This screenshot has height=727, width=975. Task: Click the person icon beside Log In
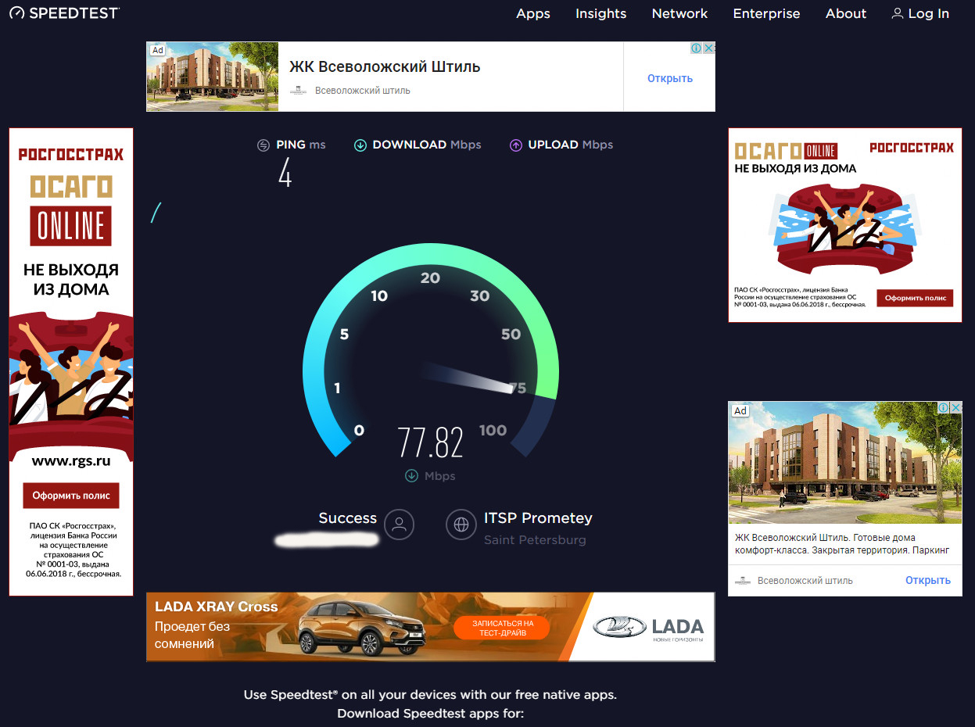click(898, 13)
